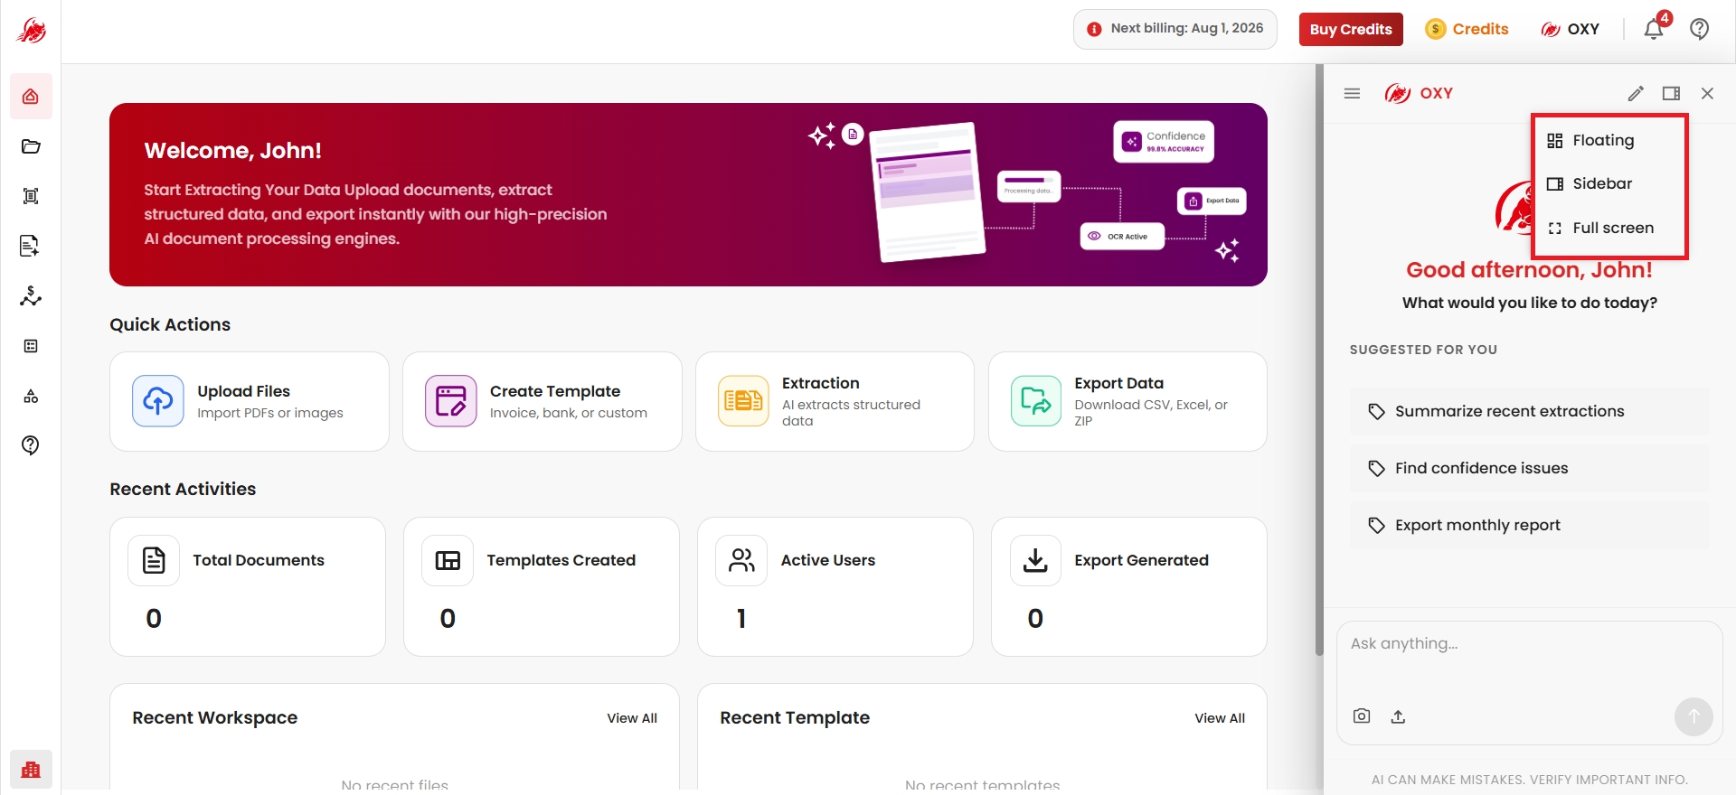Screen dimensions: 1736x795
Task: Click the Next billing Aug 1, 2026 notice
Action: (1175, 29)
